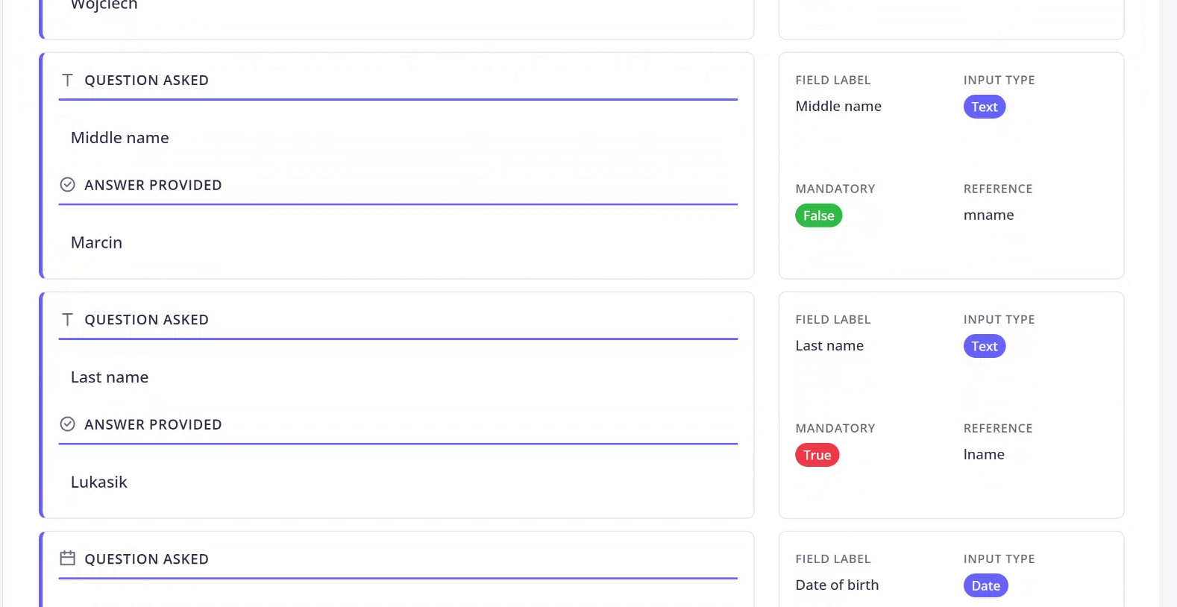Image resolution: width=1177 pixels, height=607 pixels.
Task: Click the text-type icon beside the Middle name question
Action: pyautogui.click(x=67, y=80)
